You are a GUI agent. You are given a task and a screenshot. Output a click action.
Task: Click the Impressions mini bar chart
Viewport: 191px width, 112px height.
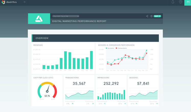click(x=111, y=95)
